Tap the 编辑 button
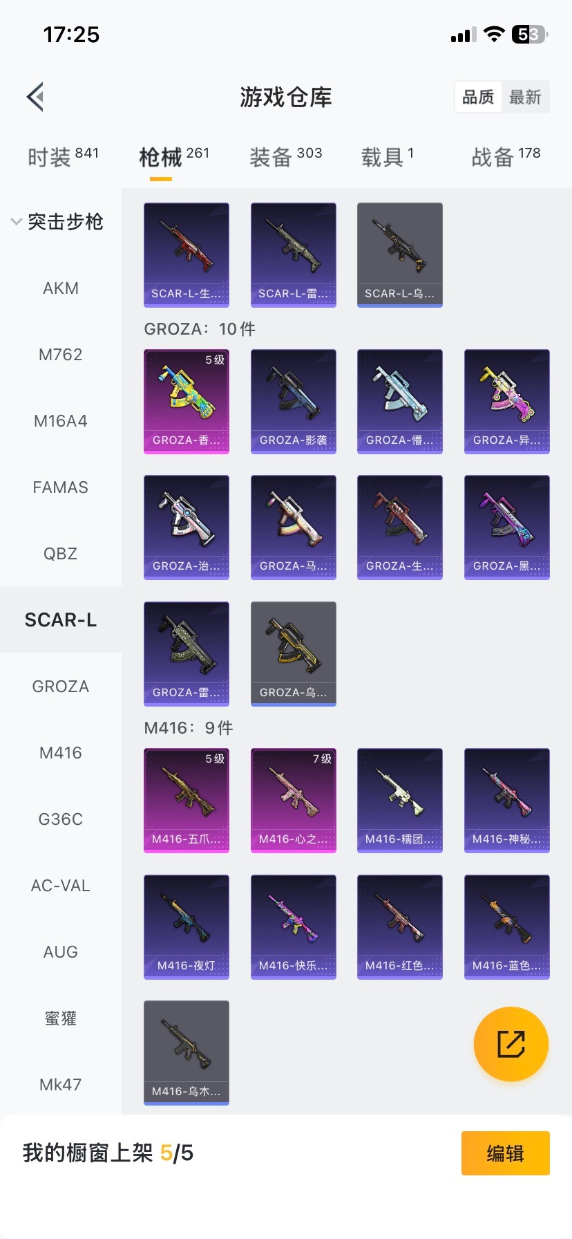This screenshot has width=572, height=1239. 506,1153
